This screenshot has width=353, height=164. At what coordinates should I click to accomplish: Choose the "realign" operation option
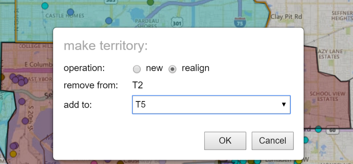[173, 69]
